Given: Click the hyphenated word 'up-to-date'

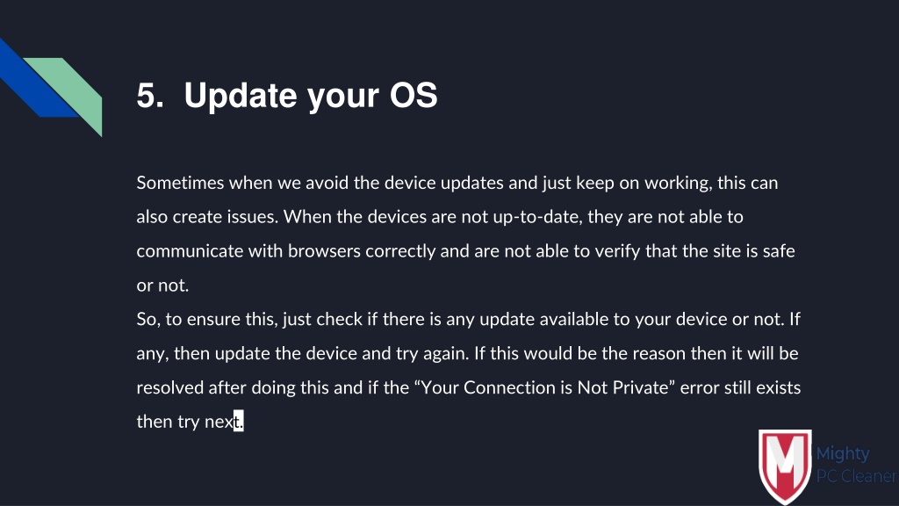Looking at the screenshot, I should click(536, 218).
